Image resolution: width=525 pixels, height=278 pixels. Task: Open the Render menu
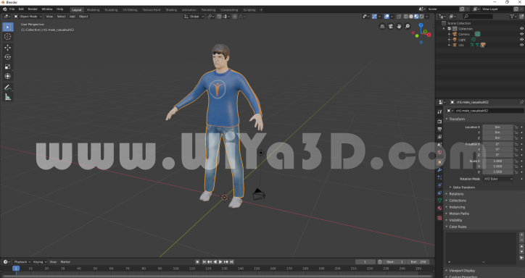coord(33,9)
